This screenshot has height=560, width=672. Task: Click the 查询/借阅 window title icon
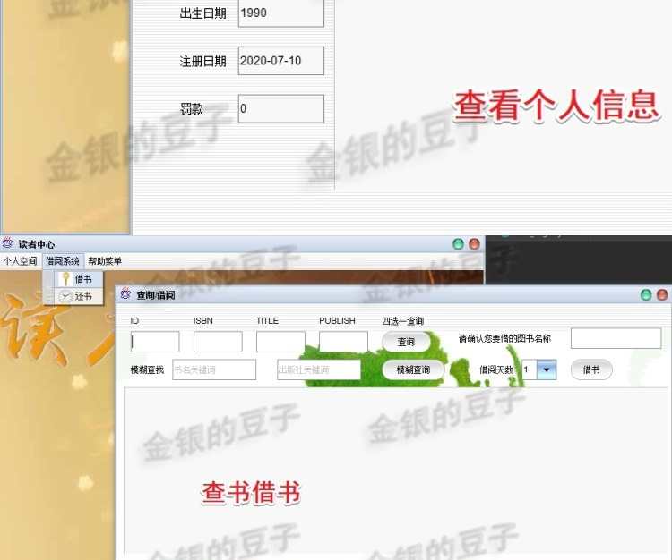[125, 294]
